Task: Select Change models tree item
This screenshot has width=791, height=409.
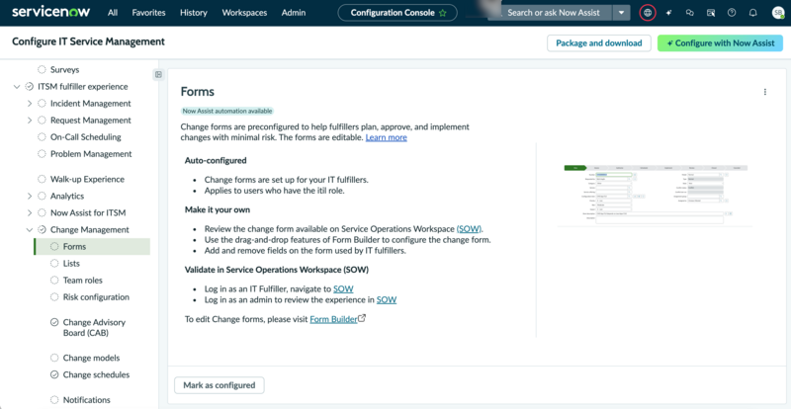Action: [91, 358]
